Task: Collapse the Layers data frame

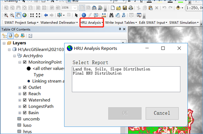Action: pyautogui.click(x=4, y=43)
